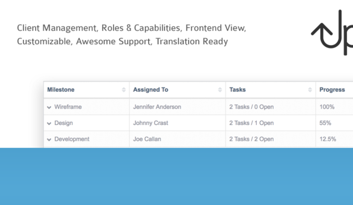The width and height of the screenshot is (353, 205).
Task: Click the 12.5% progress value
Action: [328, 139]
